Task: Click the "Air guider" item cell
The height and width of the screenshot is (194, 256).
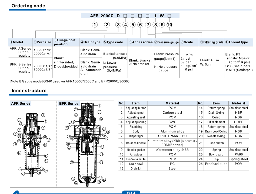Action: [136, 154]
